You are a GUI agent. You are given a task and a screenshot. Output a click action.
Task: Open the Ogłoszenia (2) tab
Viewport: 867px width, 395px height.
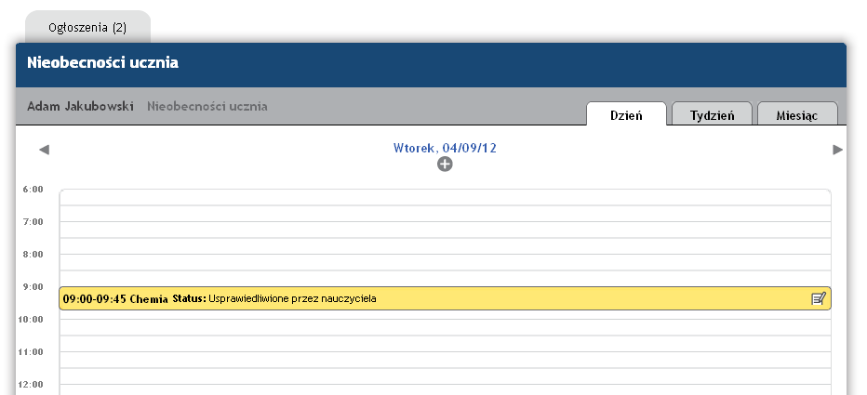(88, 27)
